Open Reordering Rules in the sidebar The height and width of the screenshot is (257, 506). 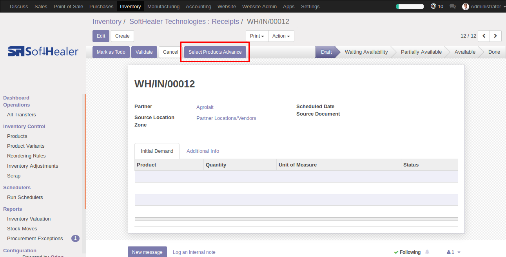coord(26,156)
